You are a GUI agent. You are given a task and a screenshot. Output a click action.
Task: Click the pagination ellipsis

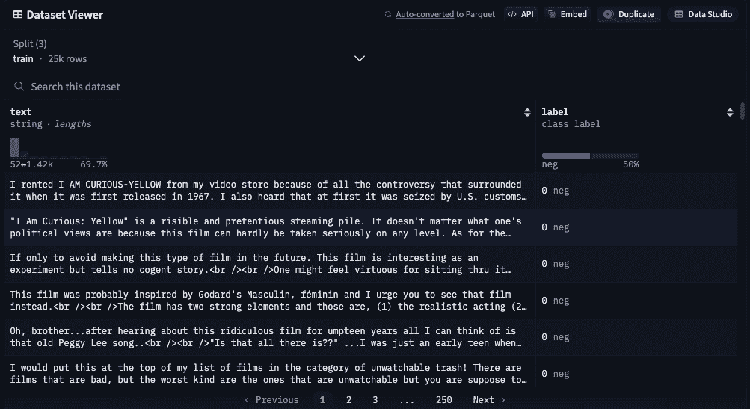[407, 400]
